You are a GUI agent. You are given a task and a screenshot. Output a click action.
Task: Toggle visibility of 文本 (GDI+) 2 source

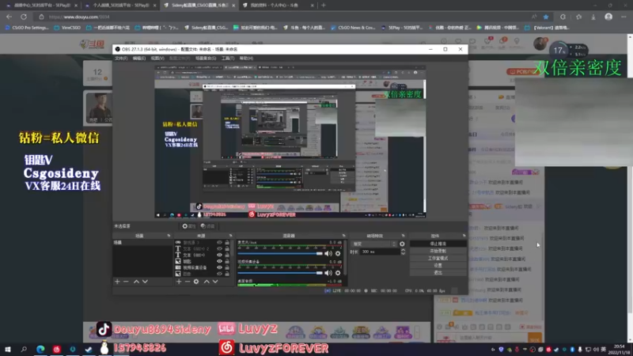[219, 248]
